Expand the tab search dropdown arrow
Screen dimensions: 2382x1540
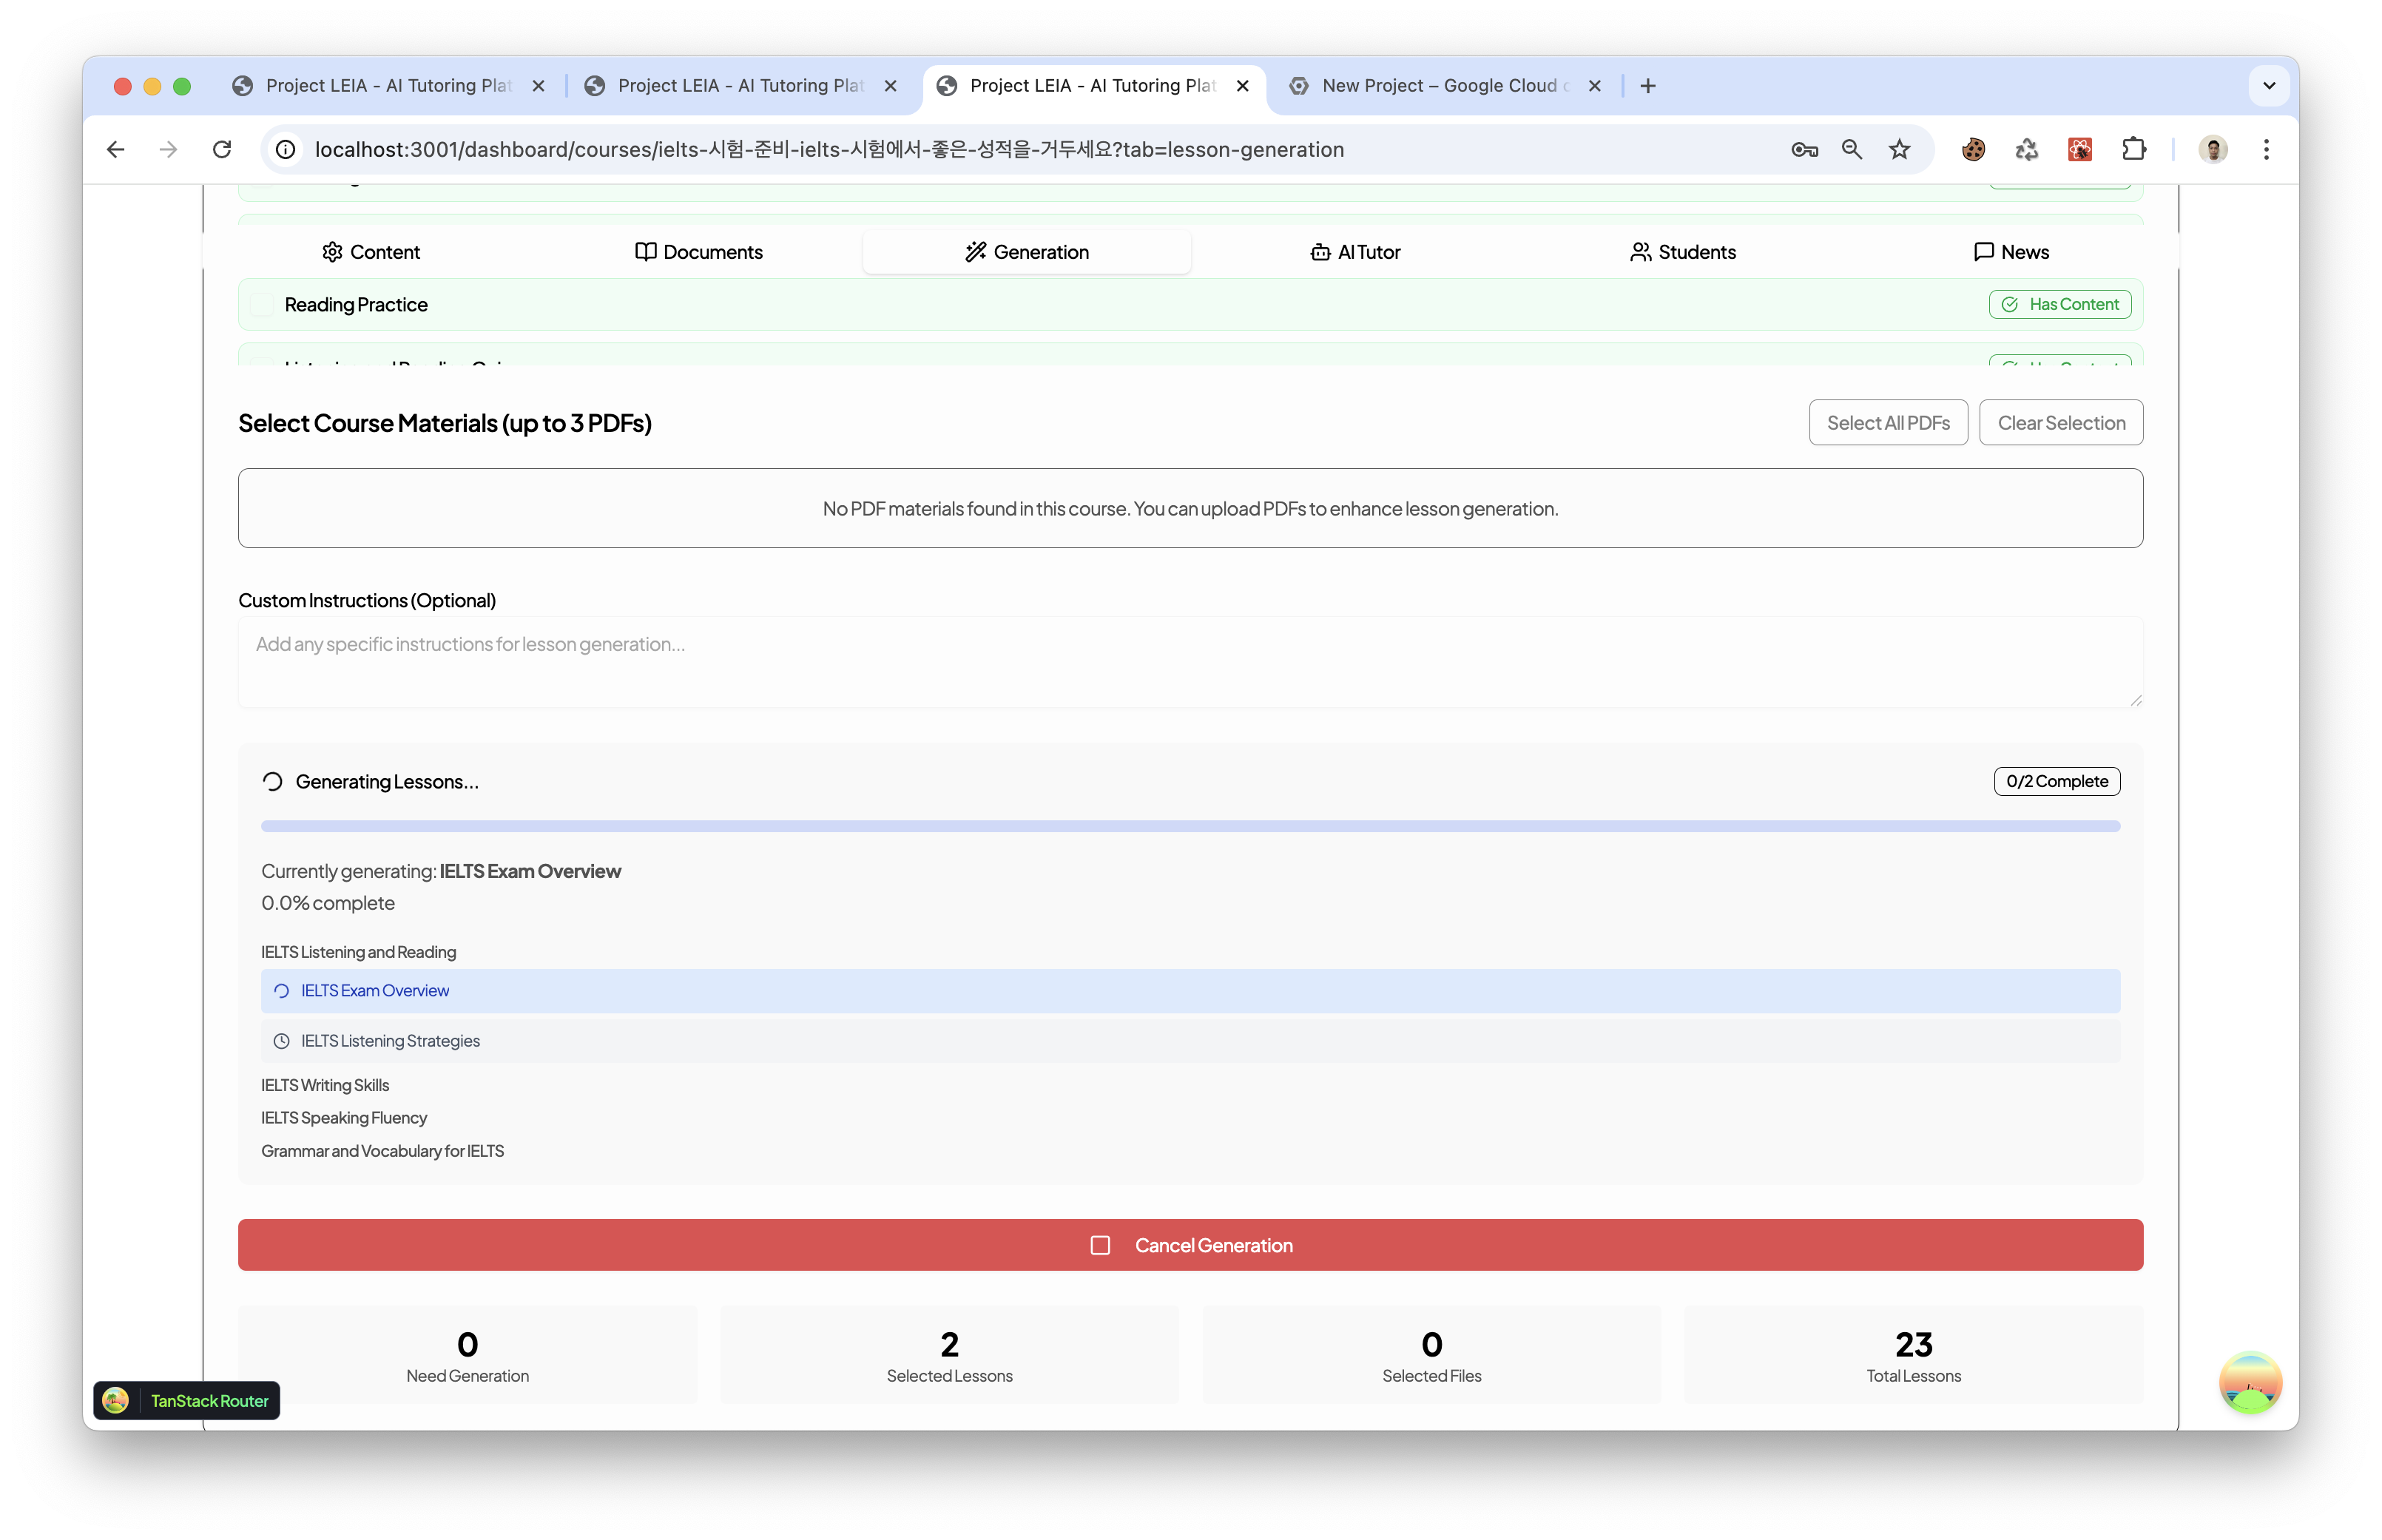(2269, 86)
